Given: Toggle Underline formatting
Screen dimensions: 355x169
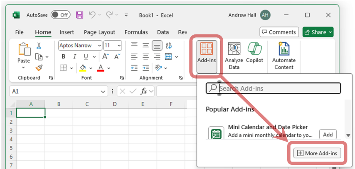Looking at the screenshot, I should pyautogui.click(x=86, y=56).
